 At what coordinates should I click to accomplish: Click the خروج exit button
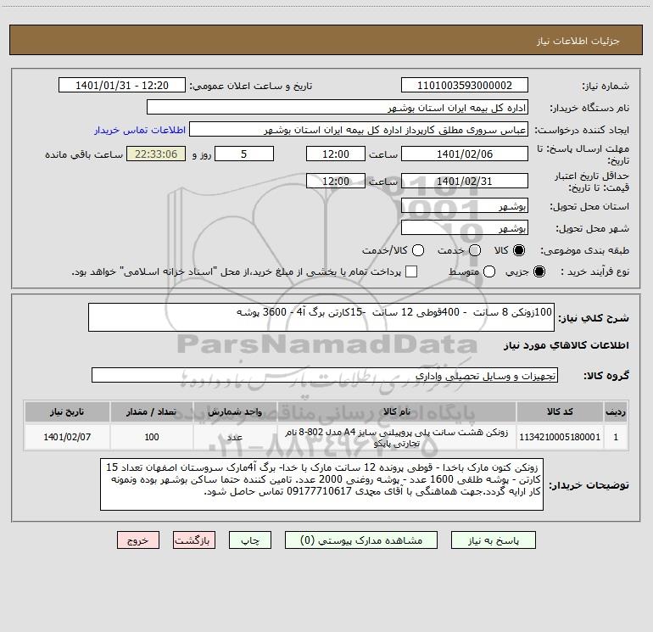pos(138,540)
